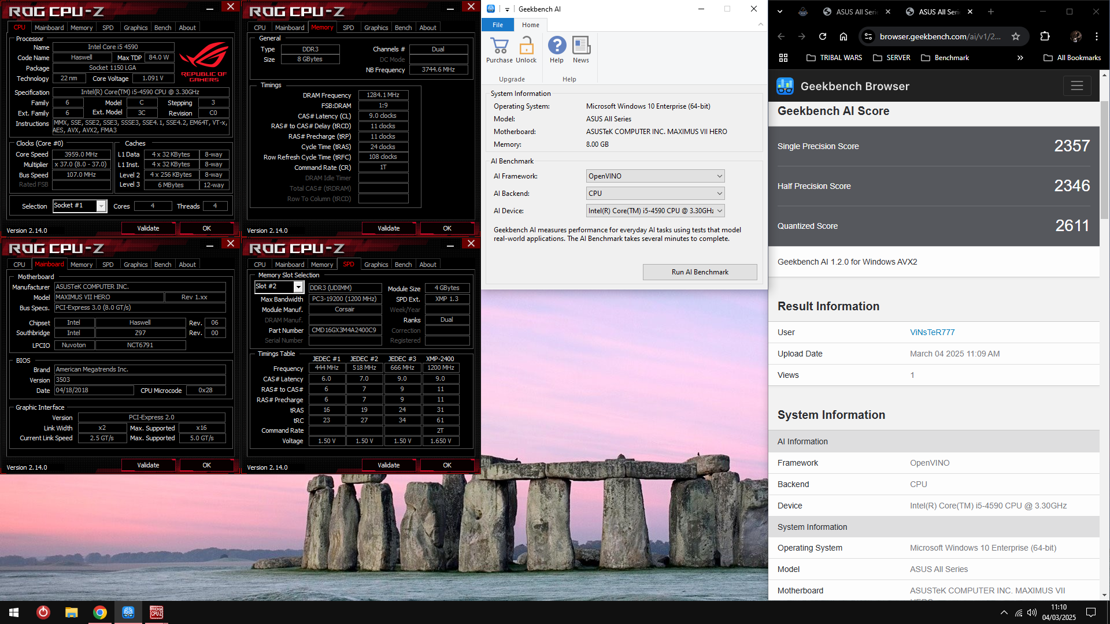This screenshot has height=624, width=1110.
Task: Open the browser profile avatar
Action: pos(1076,36)
